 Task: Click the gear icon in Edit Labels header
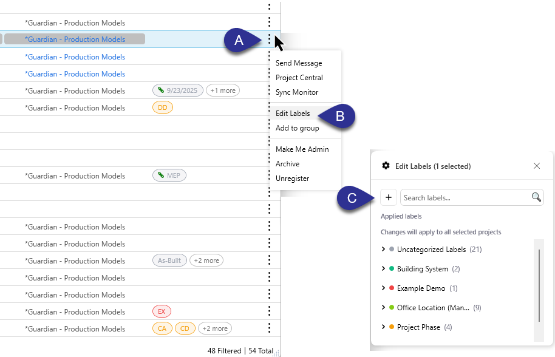coord(385,166)
